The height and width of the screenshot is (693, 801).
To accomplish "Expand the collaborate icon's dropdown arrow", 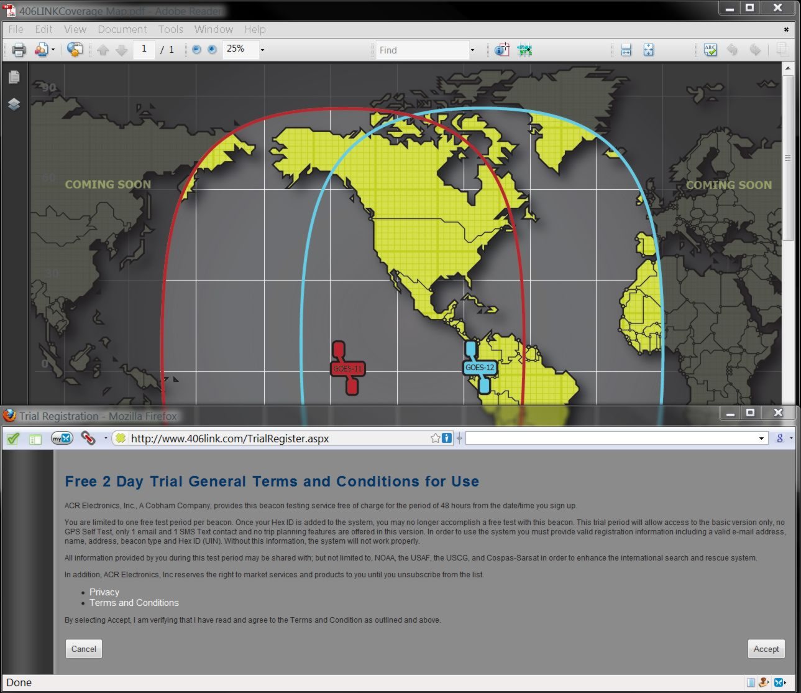I will tap(53, 50).
